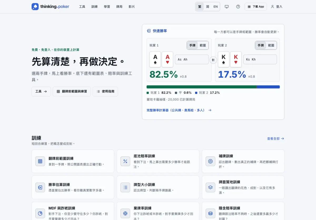The height and width of the screenshot is (220, 316).
Task: Click the gray 平 tie legend swatch
Action: coord(176,93)
